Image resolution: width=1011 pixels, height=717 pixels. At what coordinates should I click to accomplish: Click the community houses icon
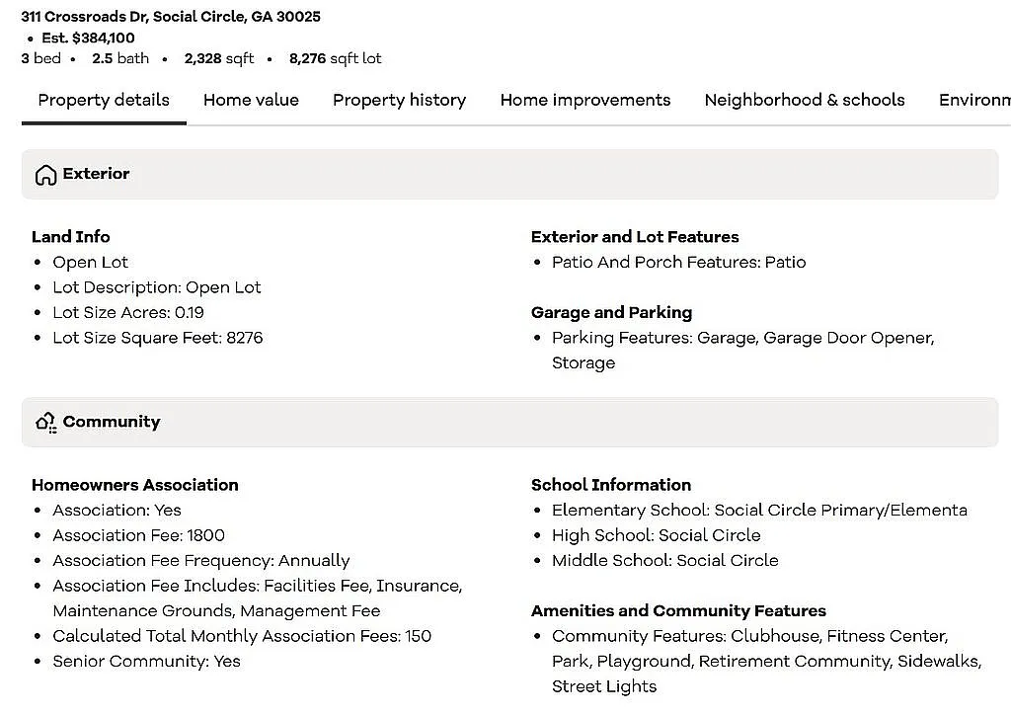click(45, 423)
